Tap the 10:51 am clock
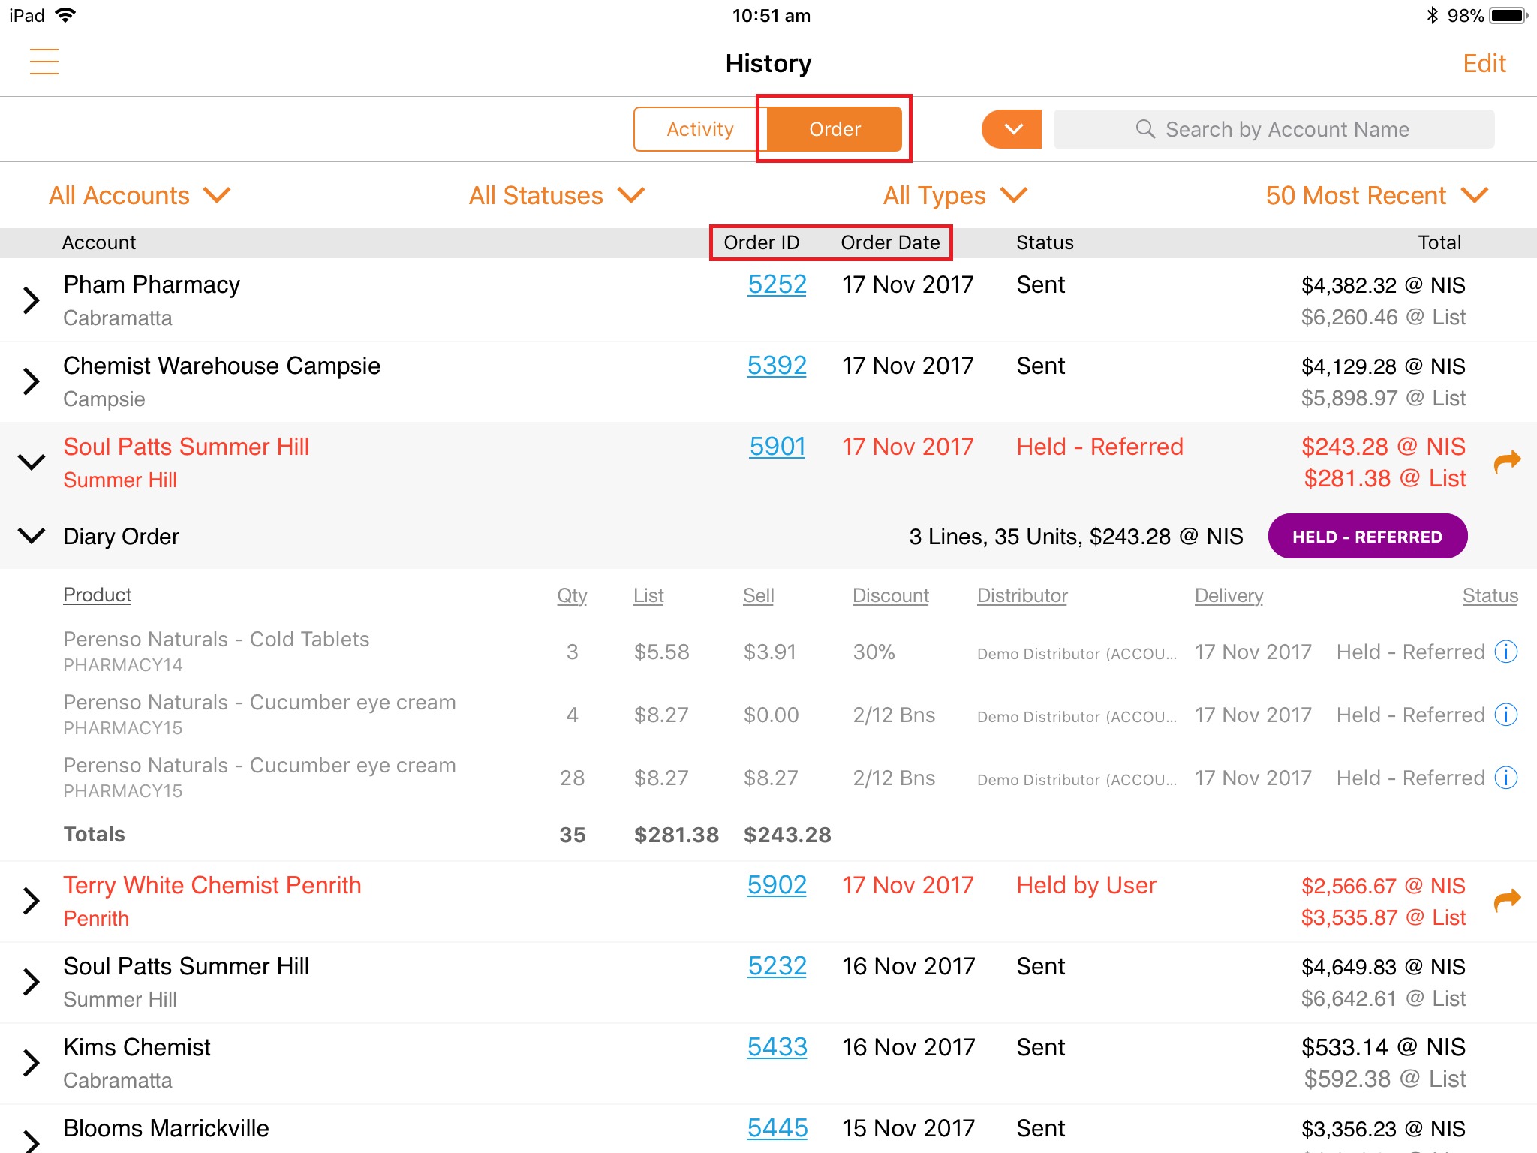This screenshot has width=1537, height=1153. click(x=771, y=16)
